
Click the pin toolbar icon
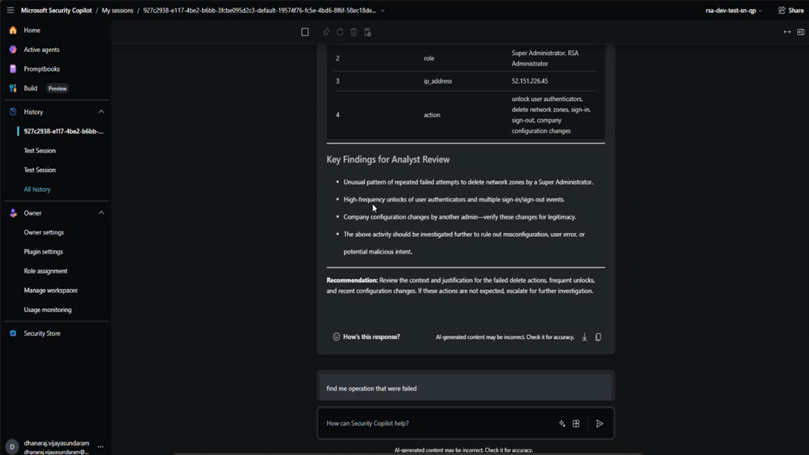point(326,32)
